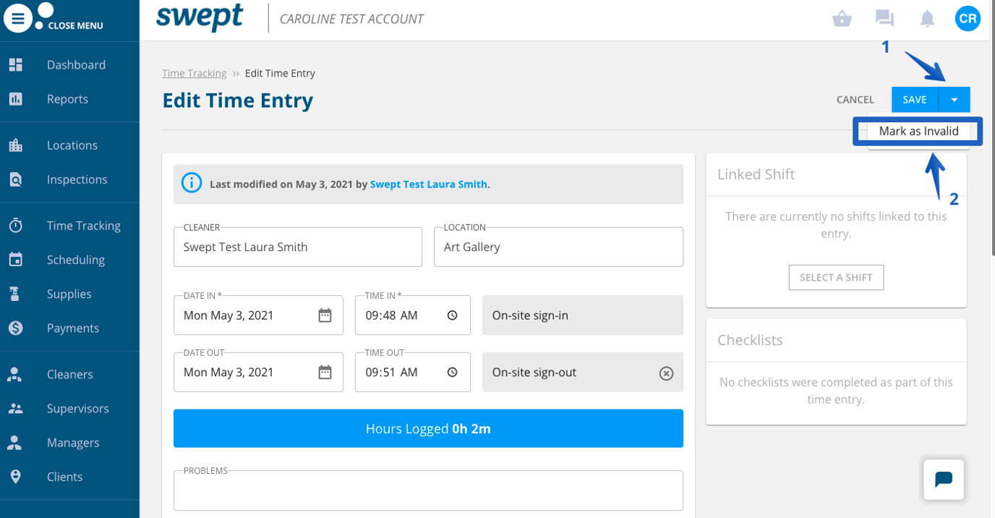Select Mark as Invalid from the menu
This screenshot has width=995, height=518.
tap(918, 131)
